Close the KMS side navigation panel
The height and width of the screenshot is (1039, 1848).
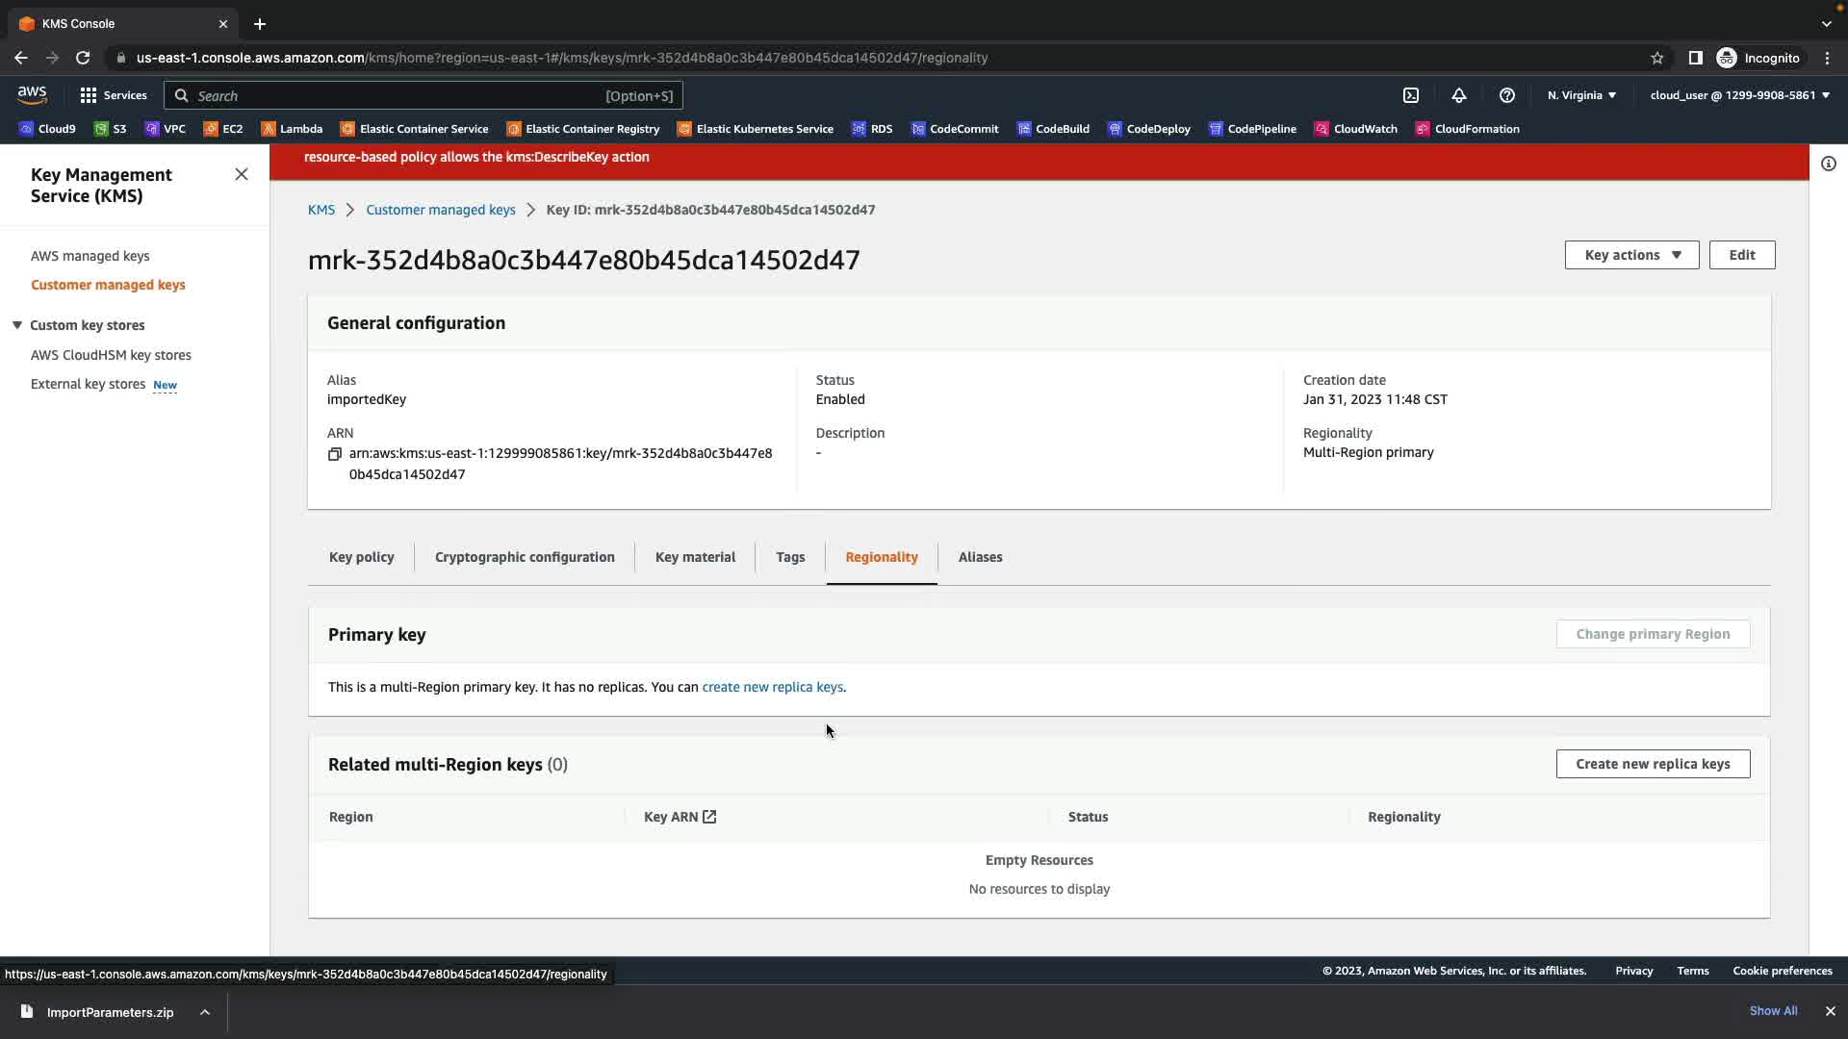point(242,174)
